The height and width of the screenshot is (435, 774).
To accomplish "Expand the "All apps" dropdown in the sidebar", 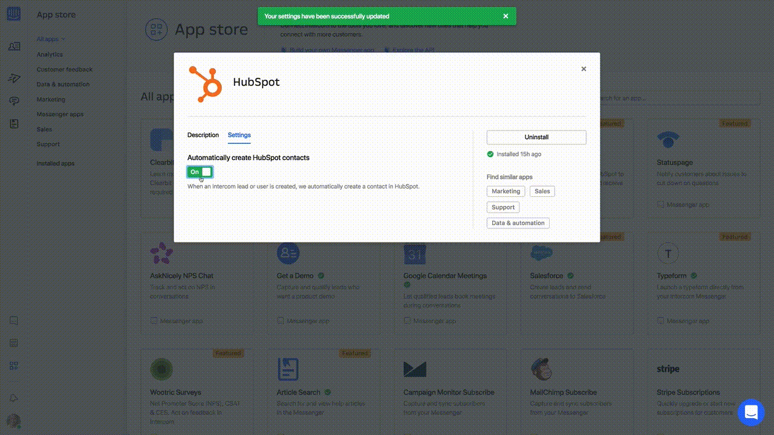I will (x=50, y=39).
